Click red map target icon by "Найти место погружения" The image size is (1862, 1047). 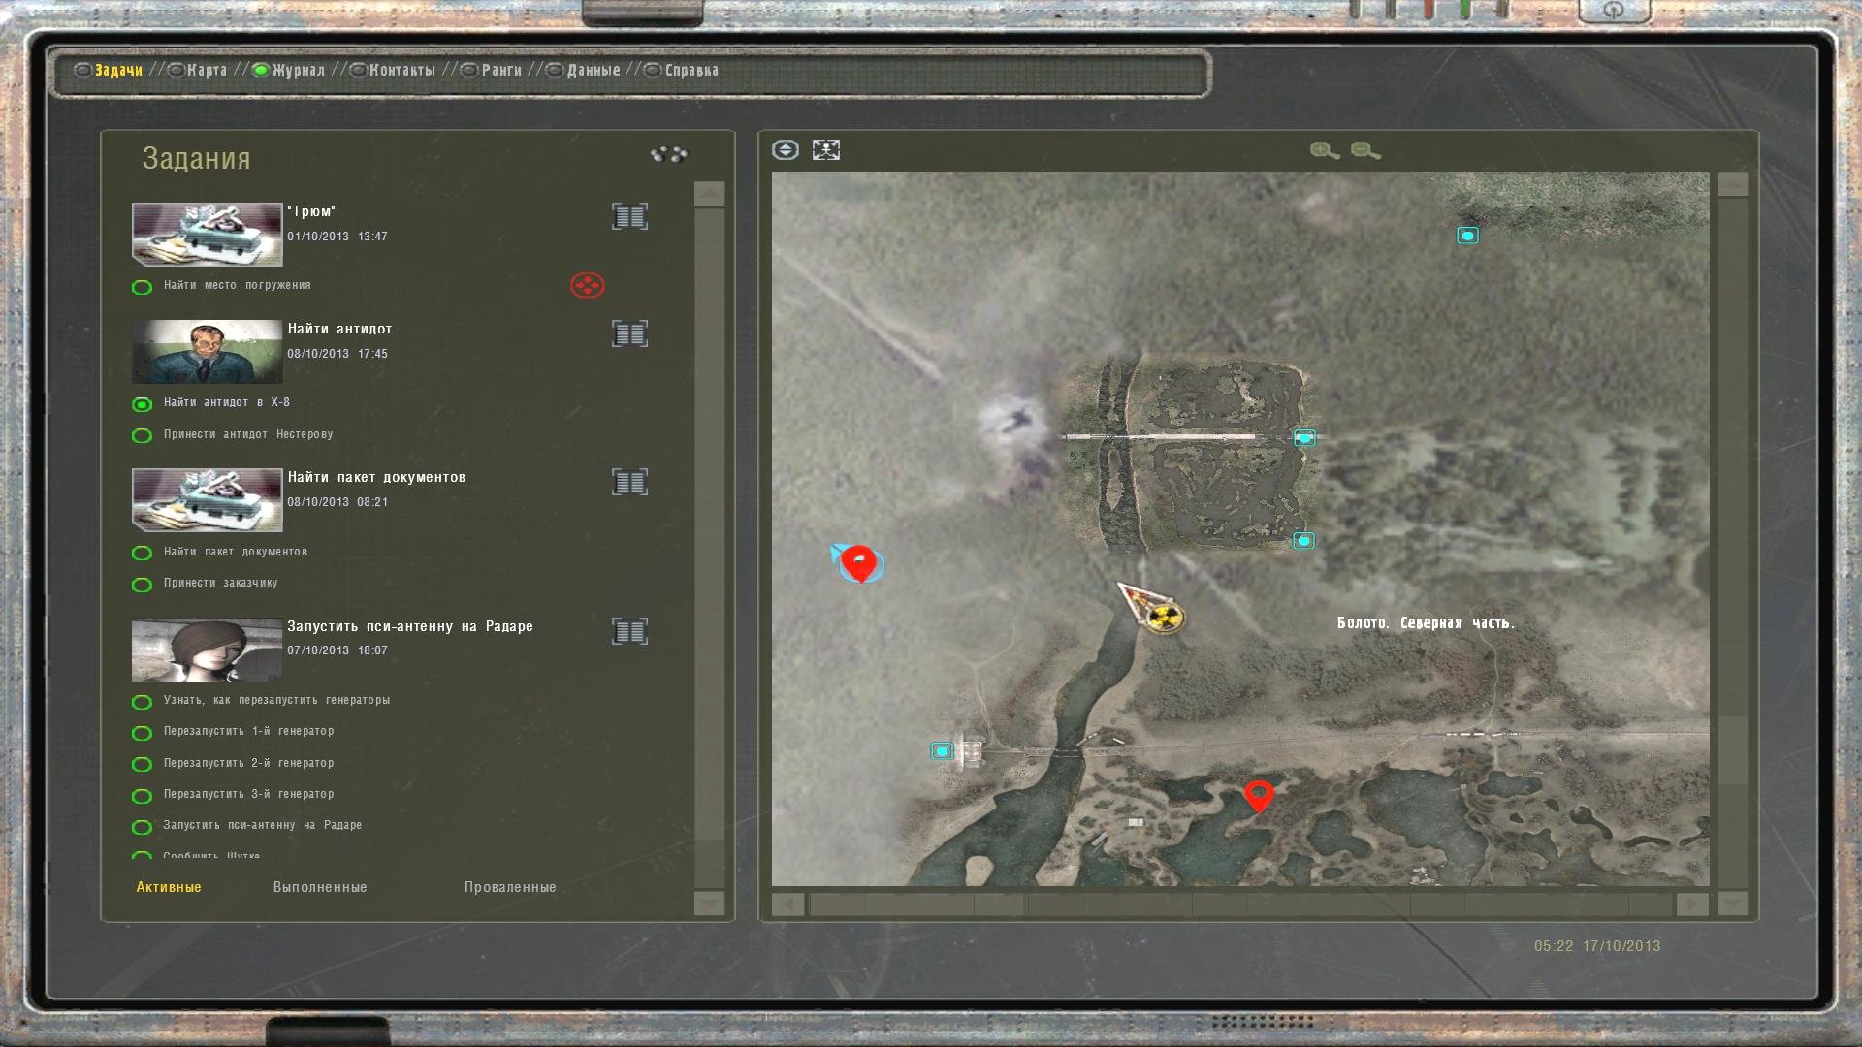pos(587,285)
